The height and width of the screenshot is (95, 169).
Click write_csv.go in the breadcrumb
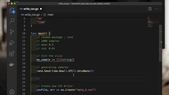pos(32,15)
